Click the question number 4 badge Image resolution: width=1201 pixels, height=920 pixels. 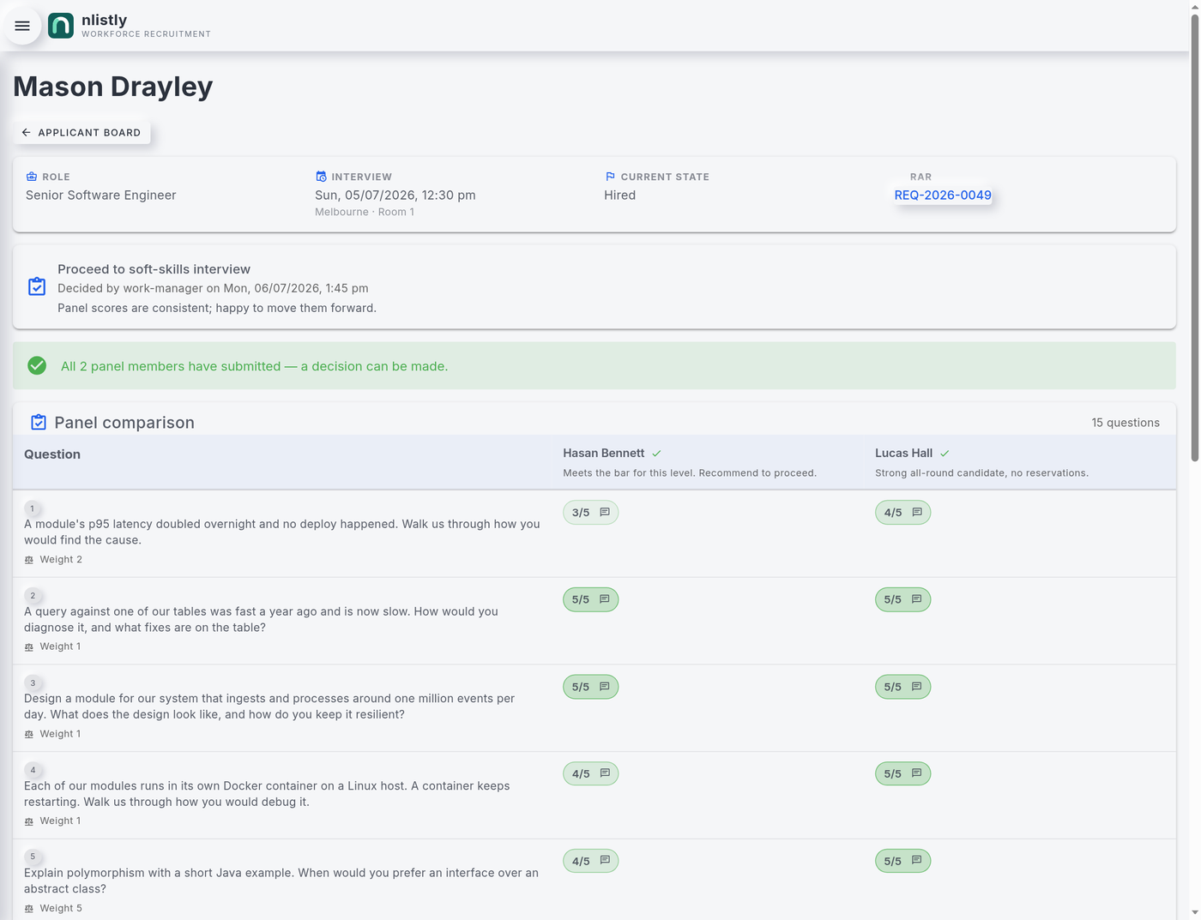[33, 770]
